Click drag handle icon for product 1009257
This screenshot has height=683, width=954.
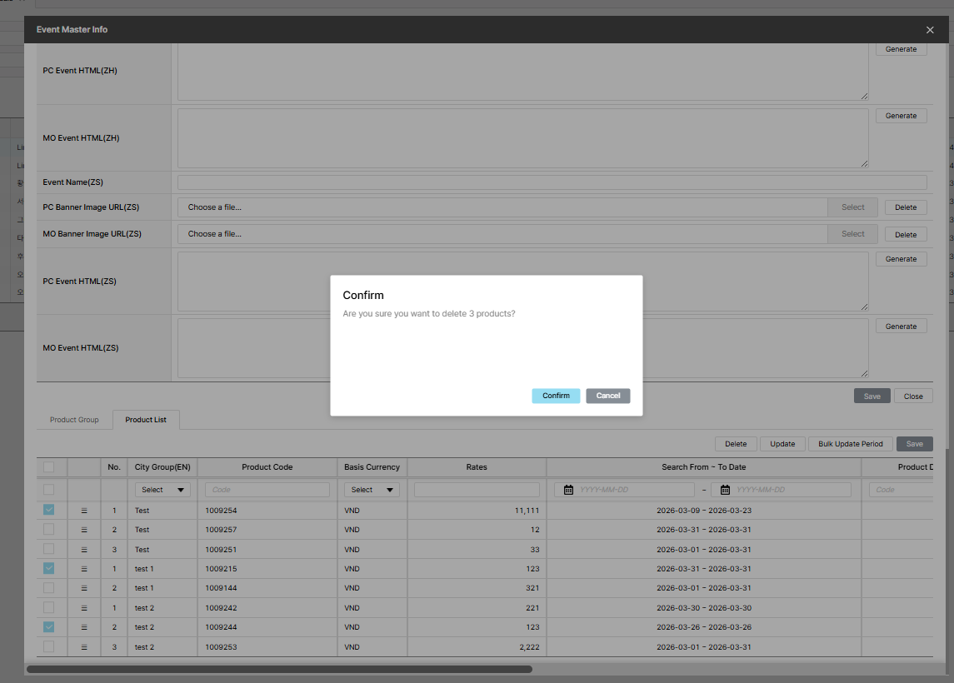point(84,530)
